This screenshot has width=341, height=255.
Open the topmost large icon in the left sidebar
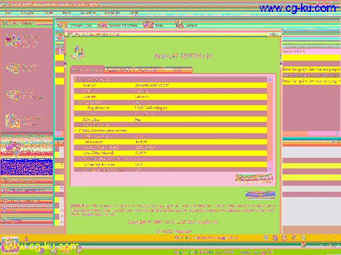(x=13, y=41)
